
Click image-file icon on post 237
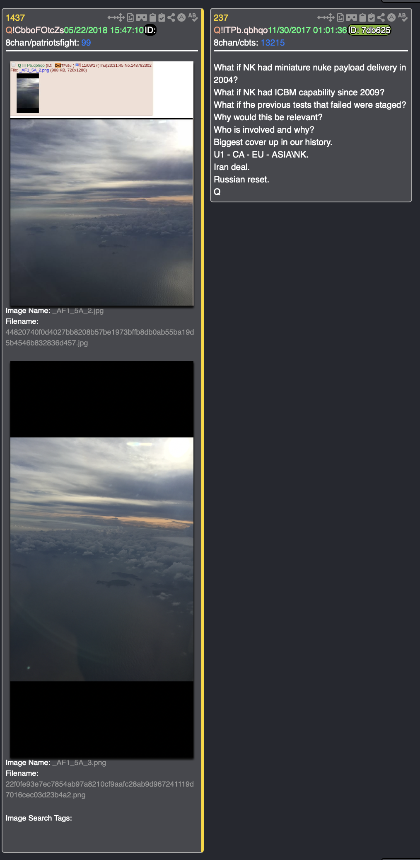tap(340, 17)
